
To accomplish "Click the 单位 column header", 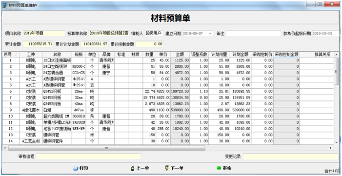I will point(92,54).
